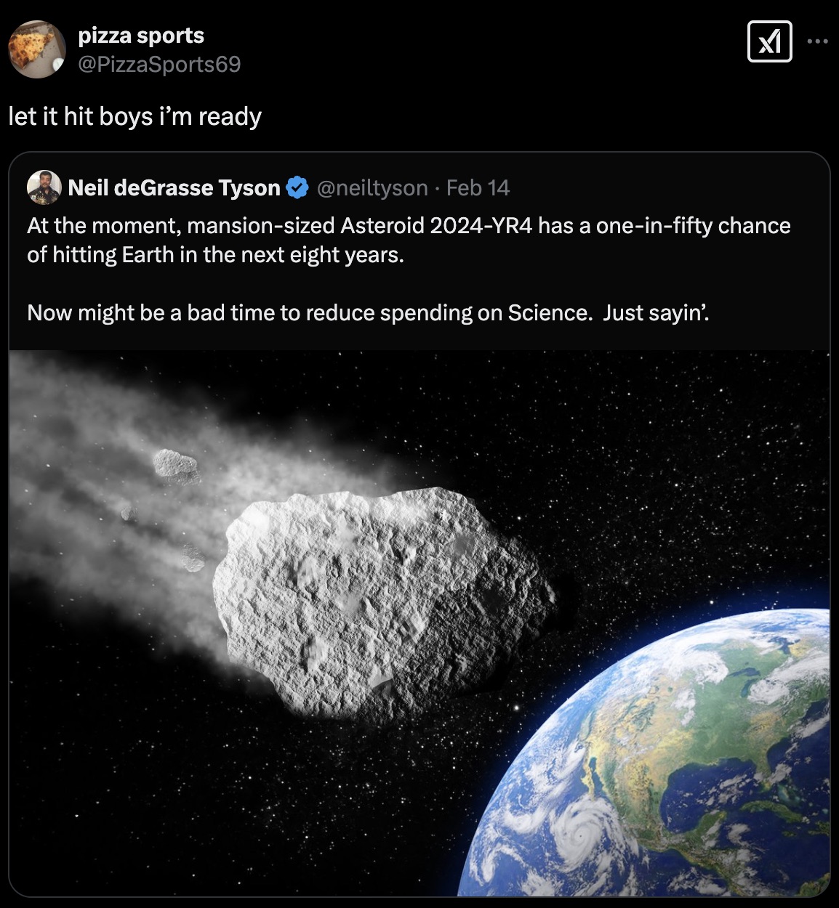Image resolution: width=839 pixels, height=908 pixels.
Task: Click Neil deGrasse Tyson's profile picture
Action: point(43,187)
